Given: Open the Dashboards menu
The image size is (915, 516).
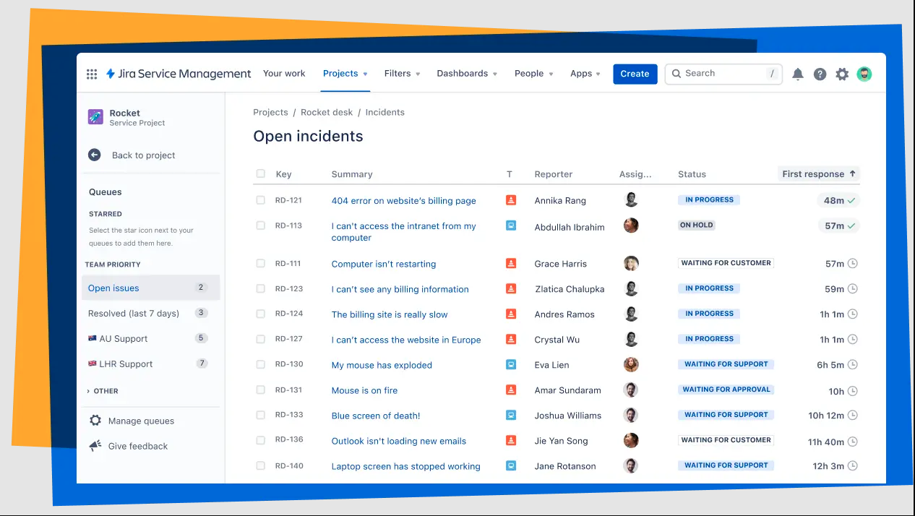Looking at the screenshot, I should tap(466, 74).
